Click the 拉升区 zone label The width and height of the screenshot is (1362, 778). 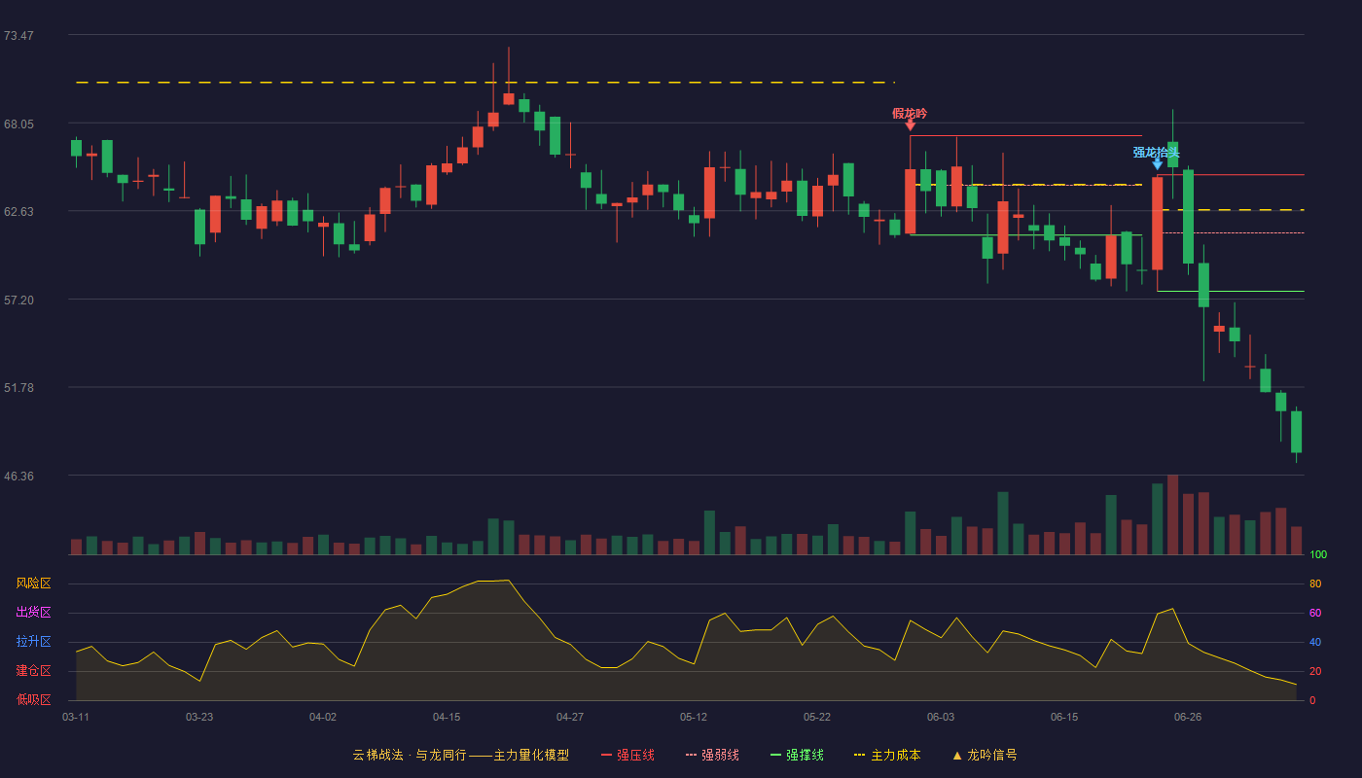click(33, 642)
